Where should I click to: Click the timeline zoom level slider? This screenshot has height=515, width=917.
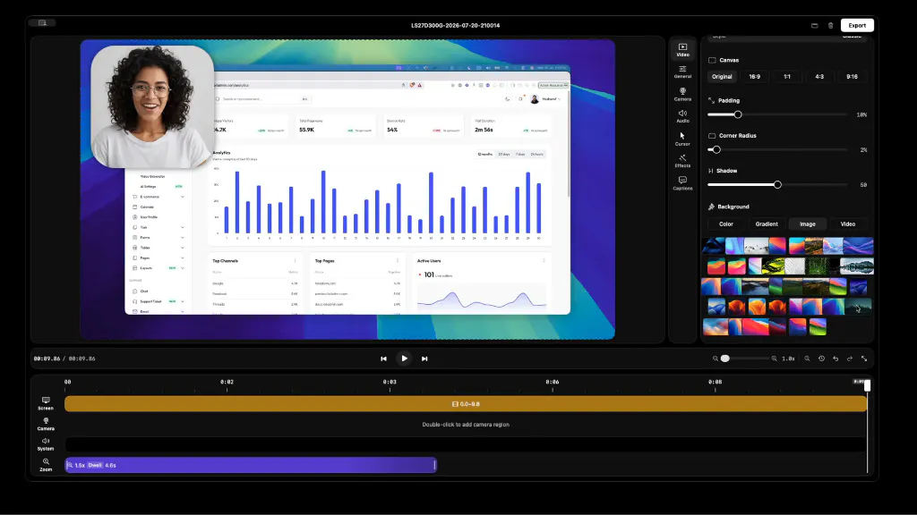coord(744,359)
